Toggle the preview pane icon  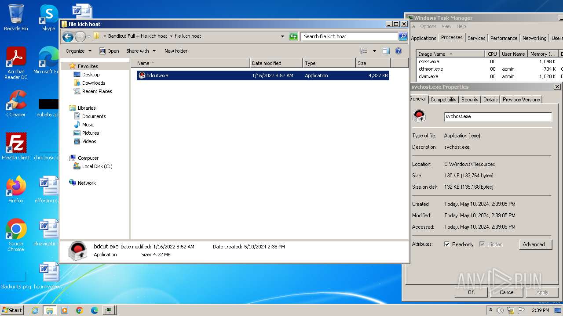pyautogui.click(x=386, y=51)
